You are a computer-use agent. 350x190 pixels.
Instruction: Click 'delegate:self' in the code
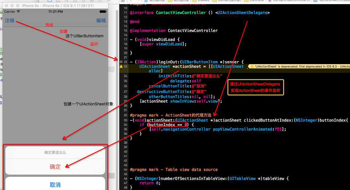click(186, 81)
